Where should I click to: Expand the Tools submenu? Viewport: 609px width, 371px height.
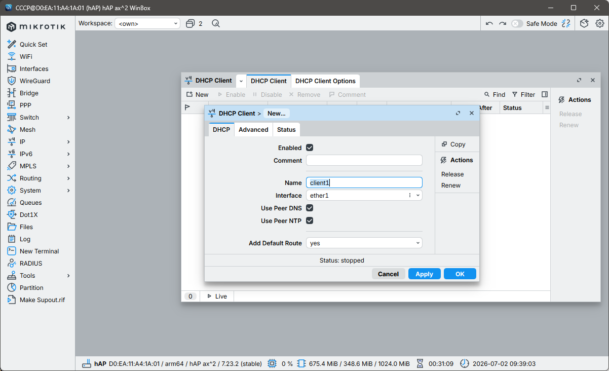coord(68,275)
